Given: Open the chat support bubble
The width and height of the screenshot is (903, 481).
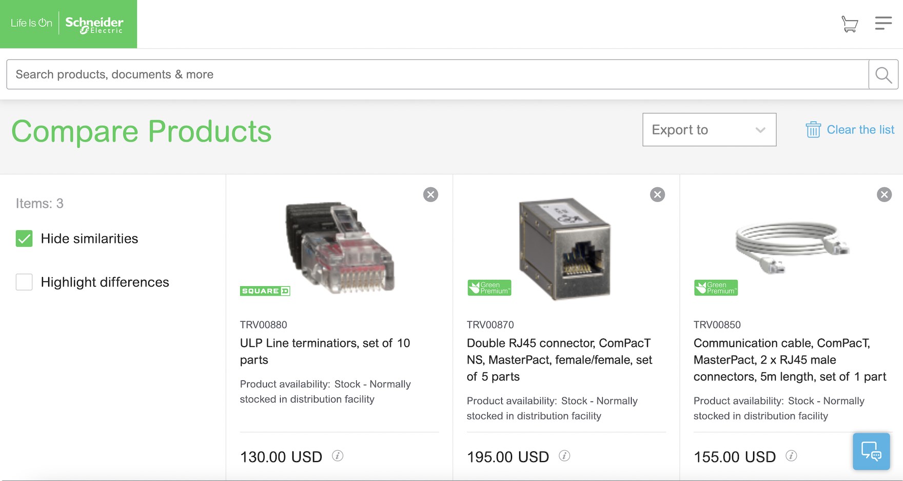Looking at the screenshot, I should click(x=871, y=451).
